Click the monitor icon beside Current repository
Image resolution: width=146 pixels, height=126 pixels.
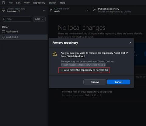tap(3, 10)
